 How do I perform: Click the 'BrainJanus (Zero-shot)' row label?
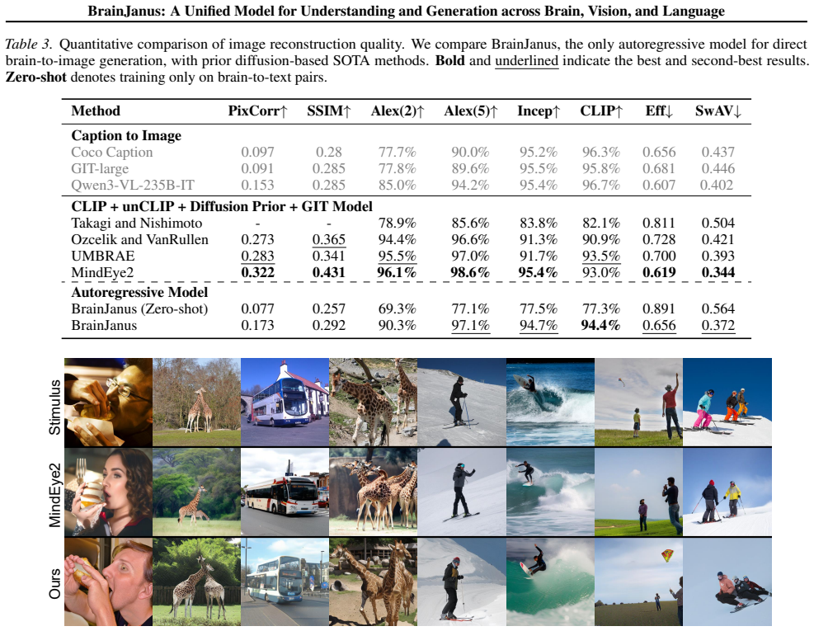[x=139, y=309]
